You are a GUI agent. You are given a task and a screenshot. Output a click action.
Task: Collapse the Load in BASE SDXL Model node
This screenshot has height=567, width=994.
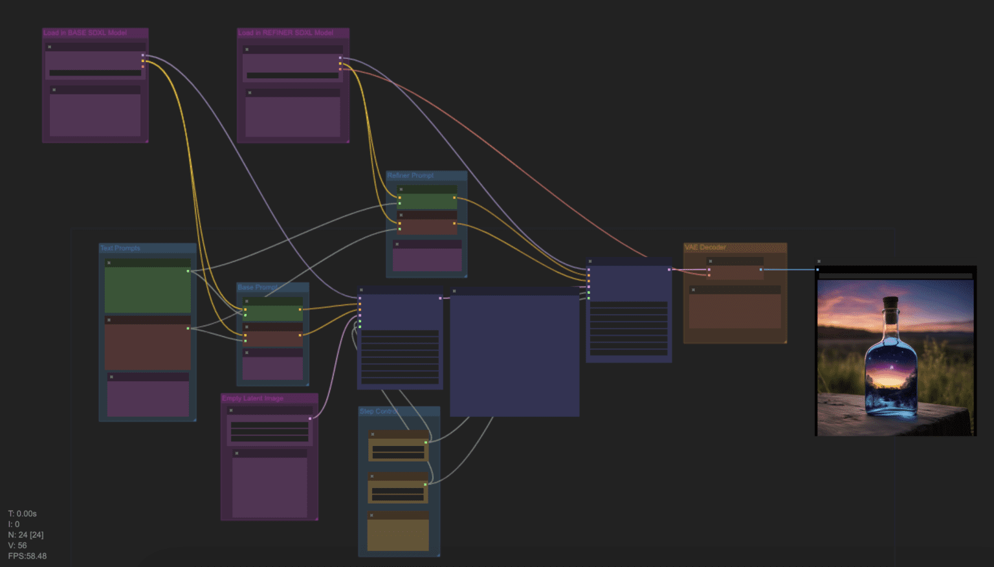point(50,47)
